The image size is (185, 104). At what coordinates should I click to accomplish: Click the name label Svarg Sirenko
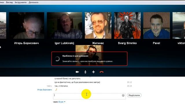pyautogui.click(x=127, y=43)
